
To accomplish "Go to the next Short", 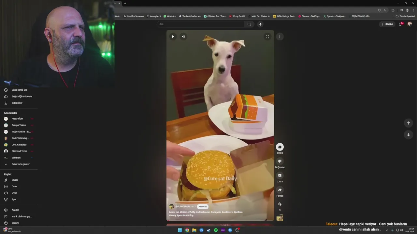I will 409,135.
